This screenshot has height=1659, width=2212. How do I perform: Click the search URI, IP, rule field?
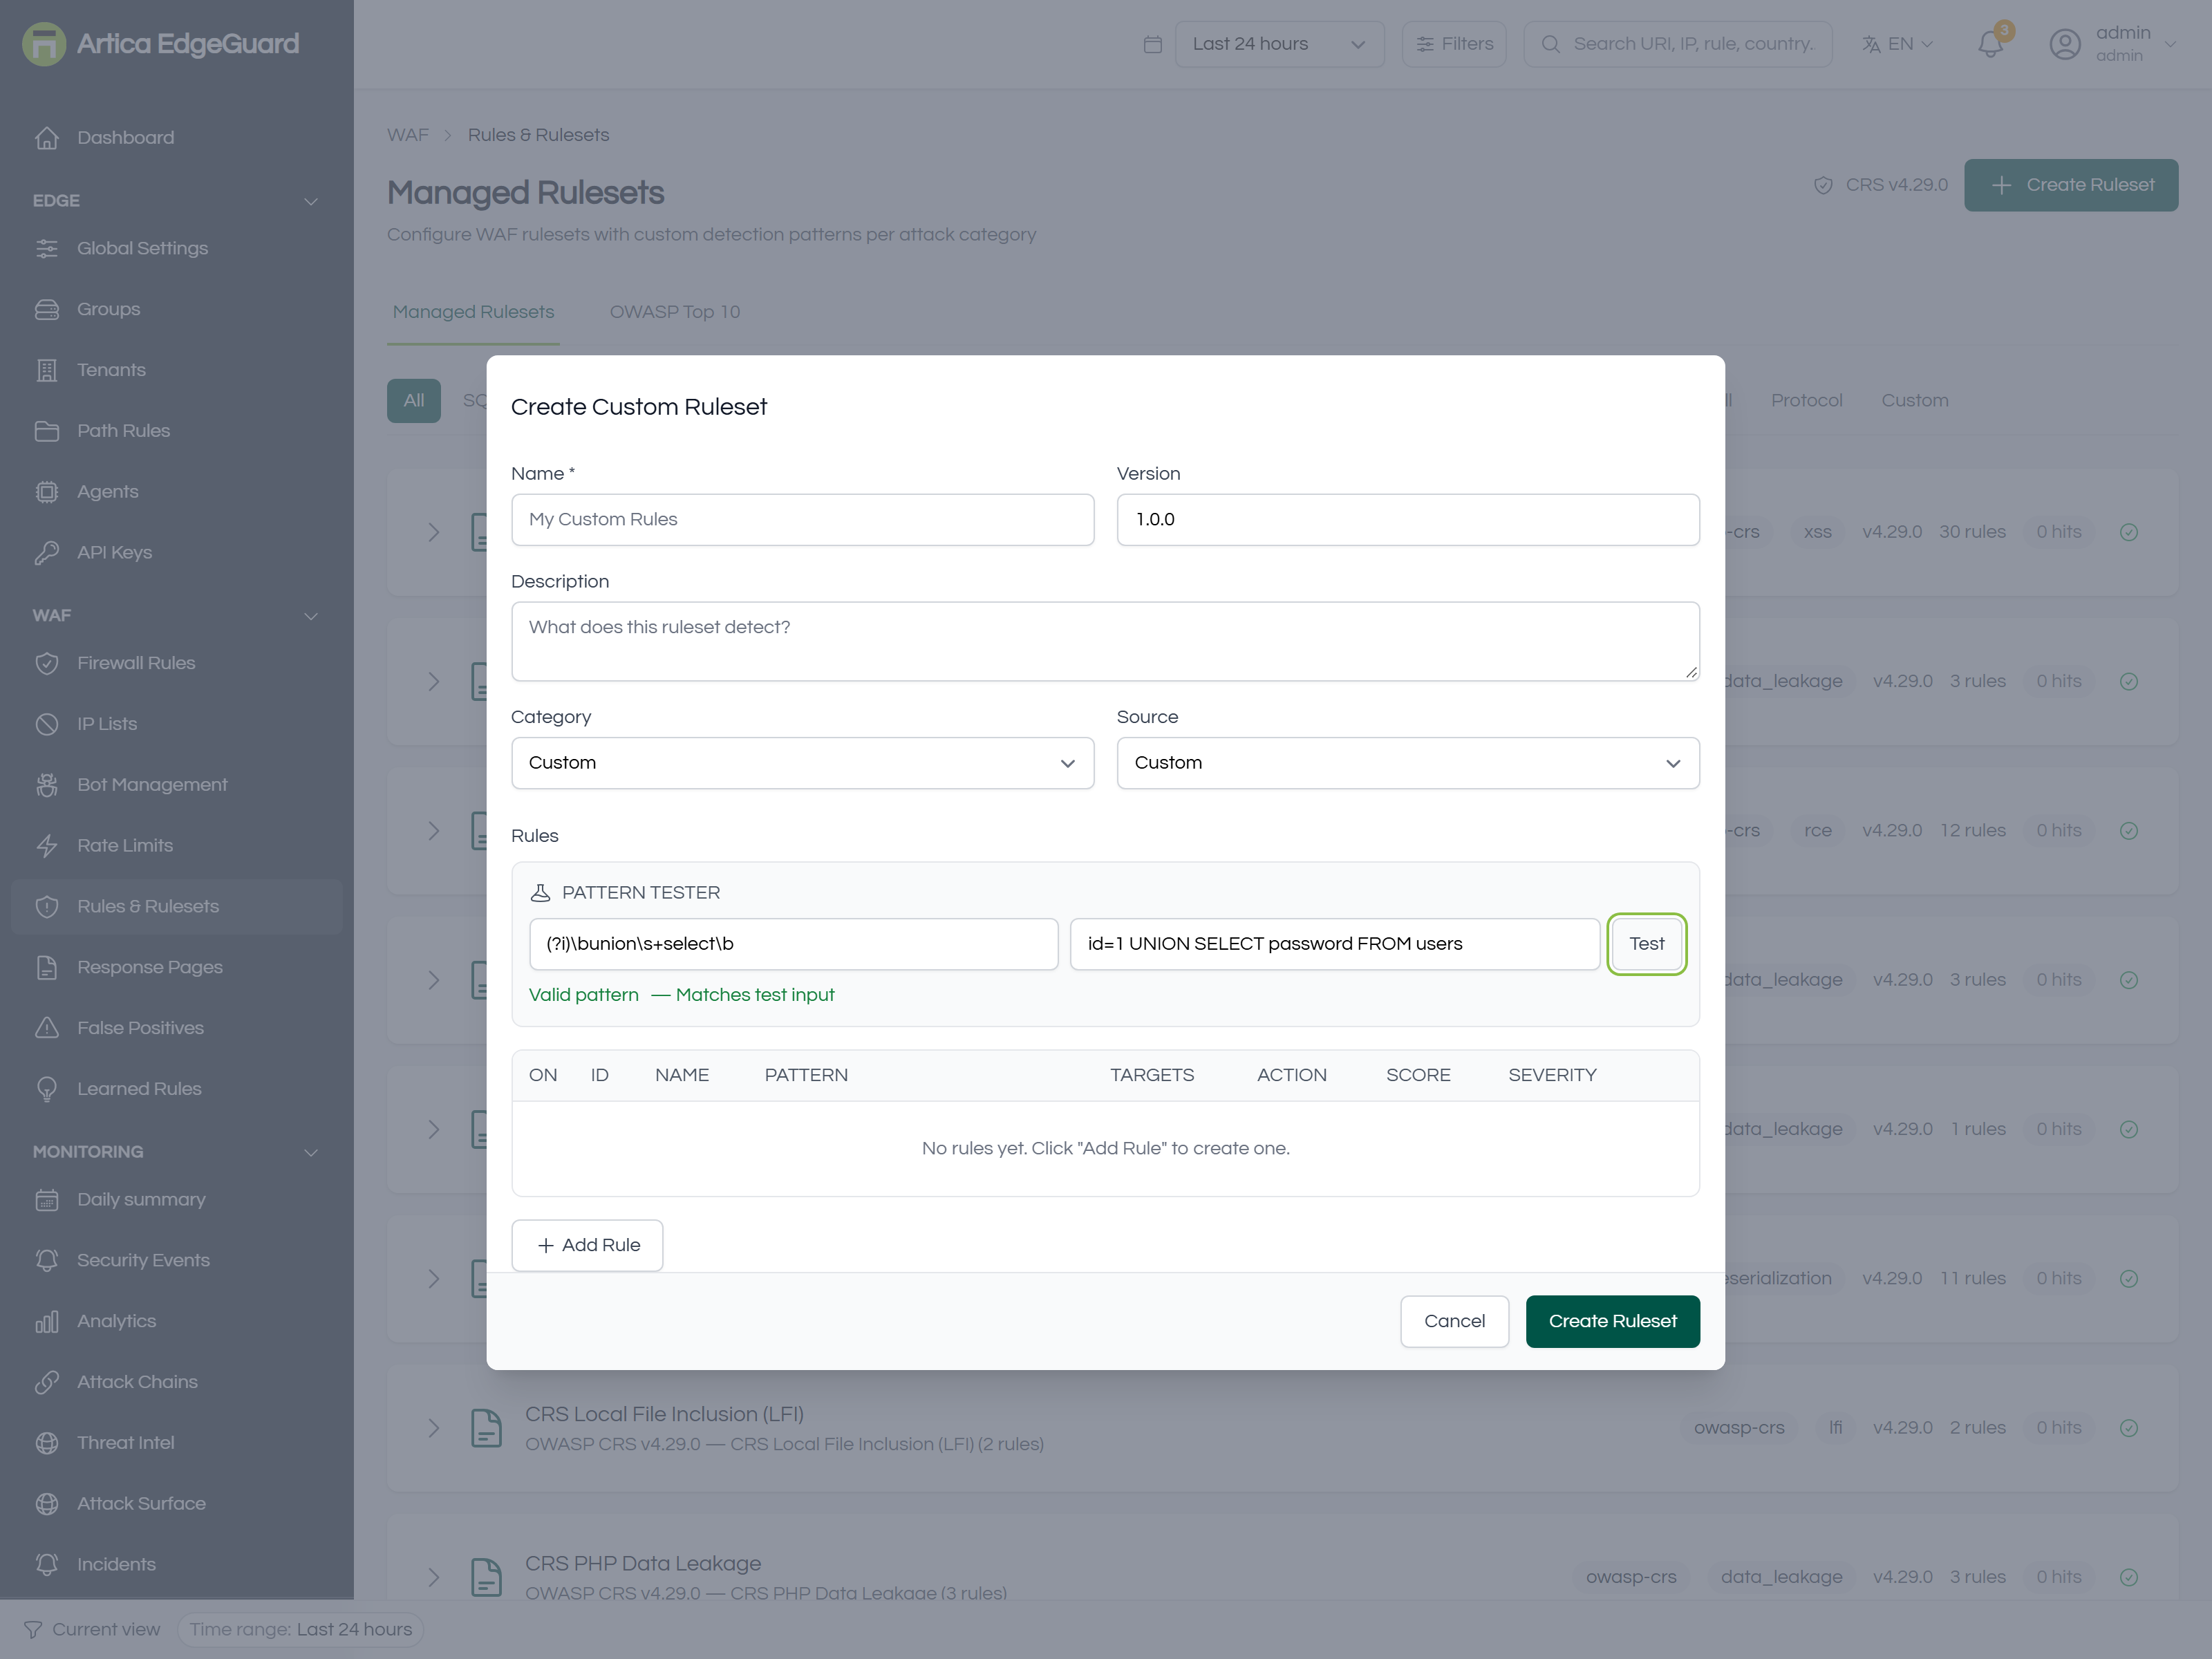(x=1677, y=44)
